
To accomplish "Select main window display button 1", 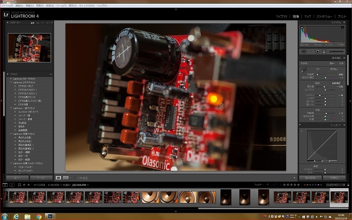I will pyautogui.click(x=5, y=185).
